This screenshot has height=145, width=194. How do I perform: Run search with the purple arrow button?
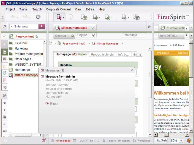[x=42, y=26]
